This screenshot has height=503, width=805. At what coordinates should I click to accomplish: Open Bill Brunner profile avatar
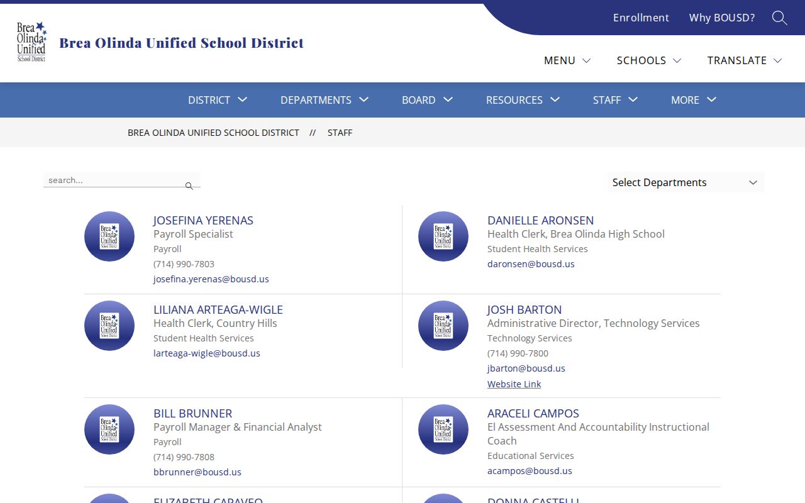pyautogui.click(x=109, y=429)
